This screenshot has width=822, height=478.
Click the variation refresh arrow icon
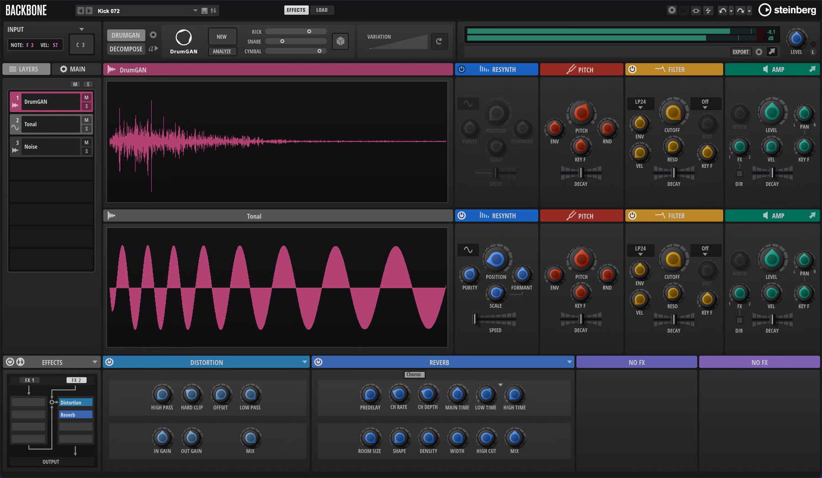(439, 41)
